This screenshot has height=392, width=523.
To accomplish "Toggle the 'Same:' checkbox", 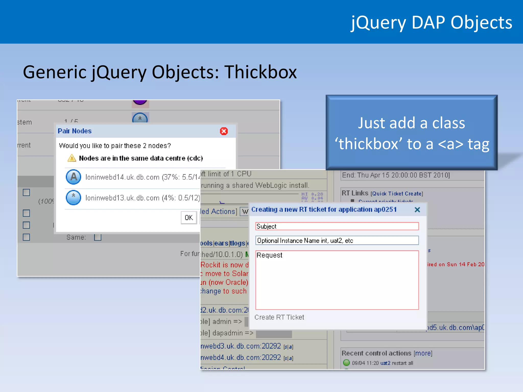I will click(98, 237).
